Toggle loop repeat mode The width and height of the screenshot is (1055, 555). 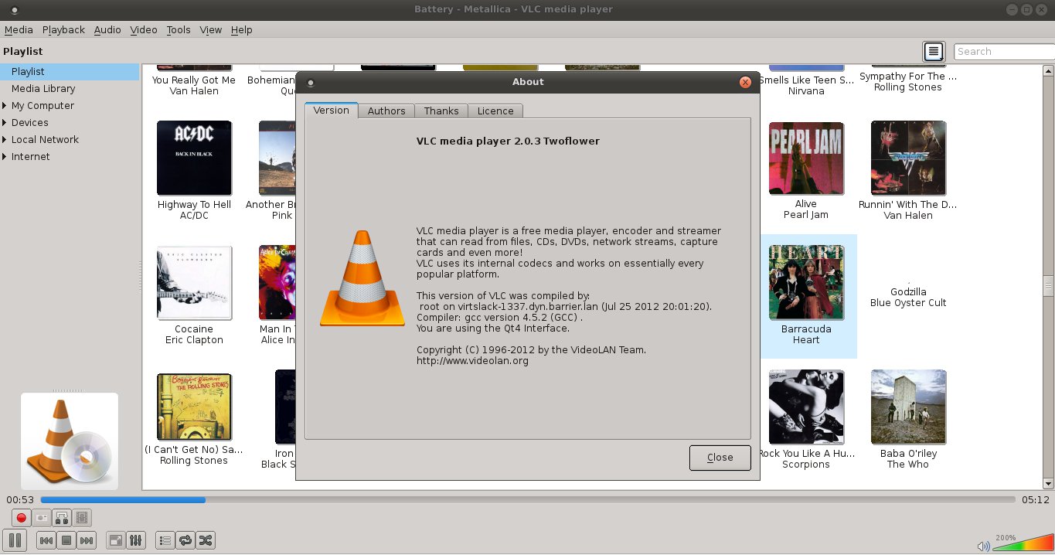pos(185,540)
